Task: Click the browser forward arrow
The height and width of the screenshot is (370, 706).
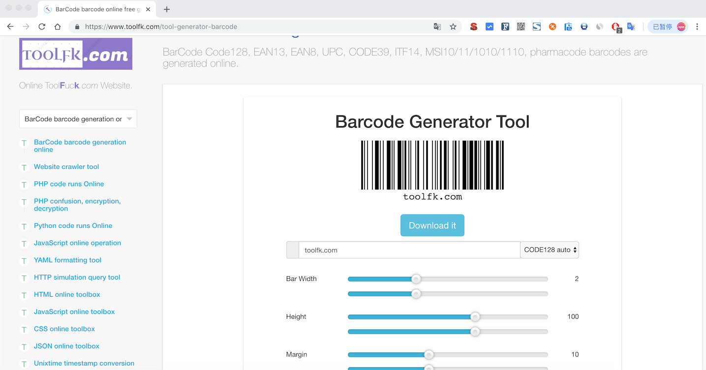Action: pos(26,27)
